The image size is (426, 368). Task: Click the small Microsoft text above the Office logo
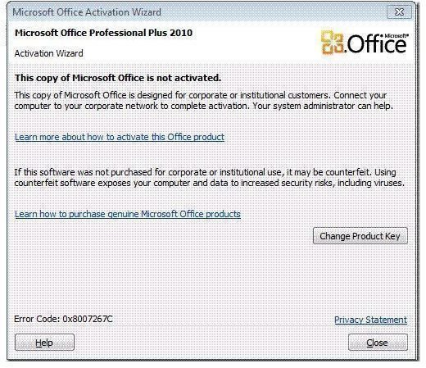[x=397, y=36]
